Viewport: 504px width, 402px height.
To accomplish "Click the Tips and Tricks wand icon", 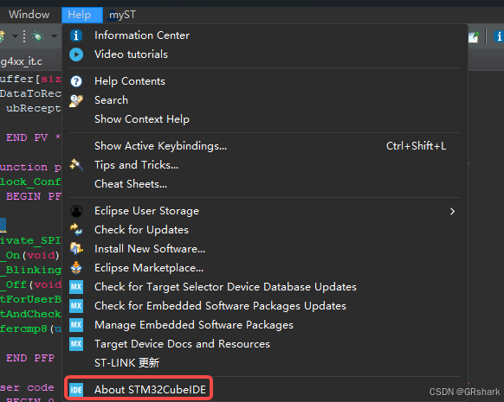I will pos(76,165).
